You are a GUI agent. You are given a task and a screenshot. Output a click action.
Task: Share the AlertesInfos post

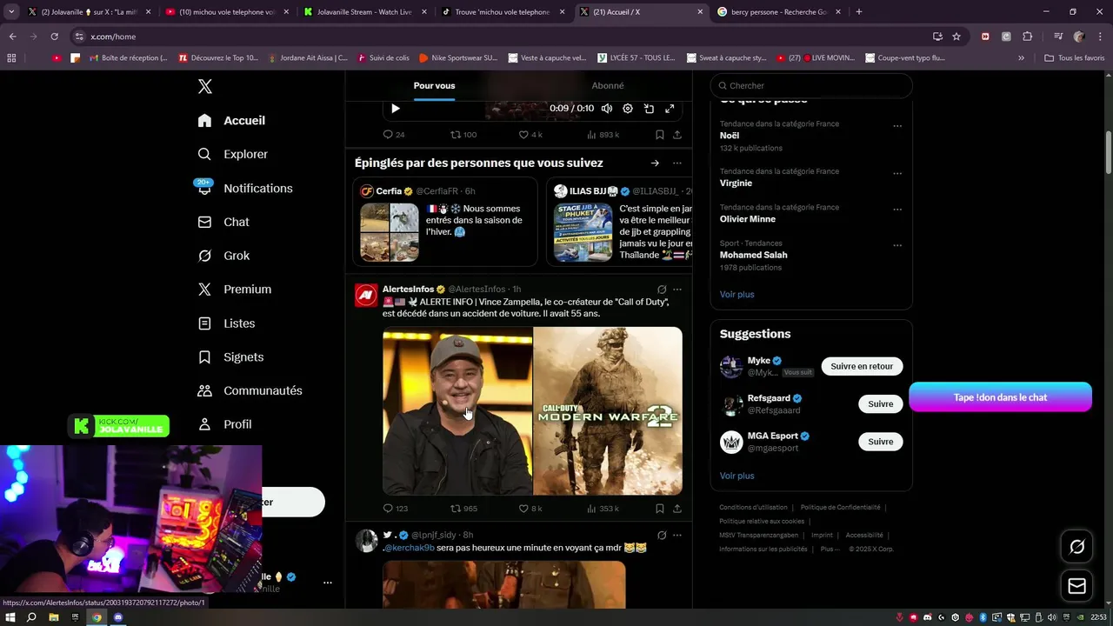coord(677,509)
